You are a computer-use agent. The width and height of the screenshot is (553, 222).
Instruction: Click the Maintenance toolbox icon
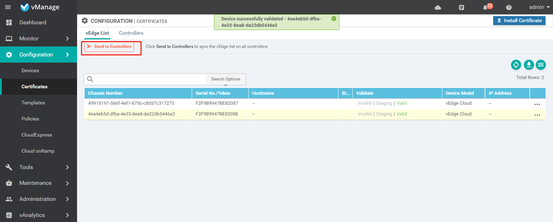pyautogui.click(x=9, y=183)
